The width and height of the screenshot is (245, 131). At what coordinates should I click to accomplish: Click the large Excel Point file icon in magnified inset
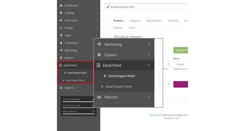tap(98, 65)
